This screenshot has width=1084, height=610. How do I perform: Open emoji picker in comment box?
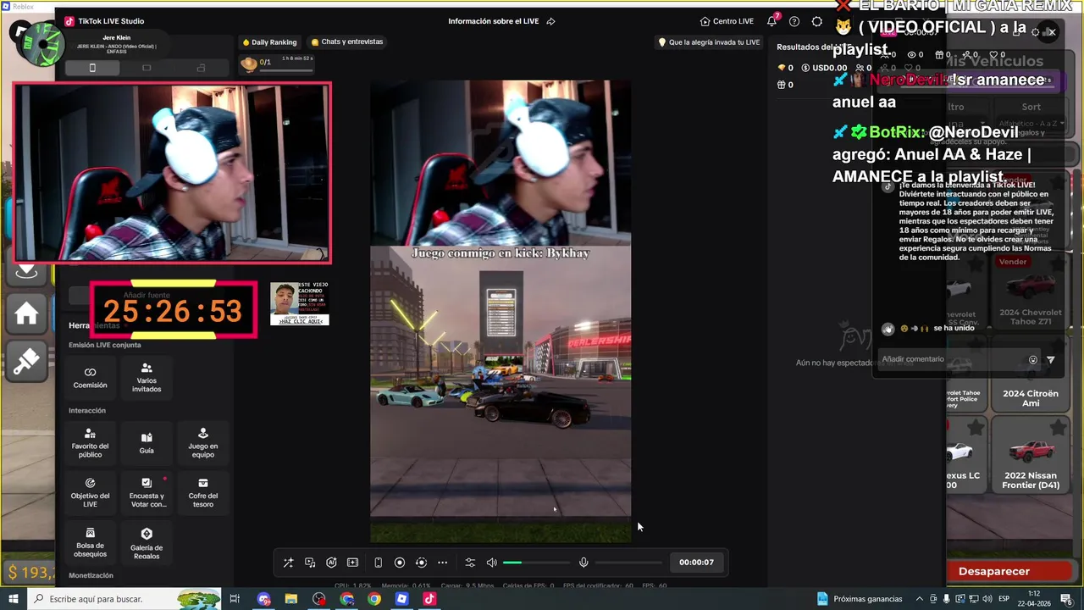click(1032, 359)
